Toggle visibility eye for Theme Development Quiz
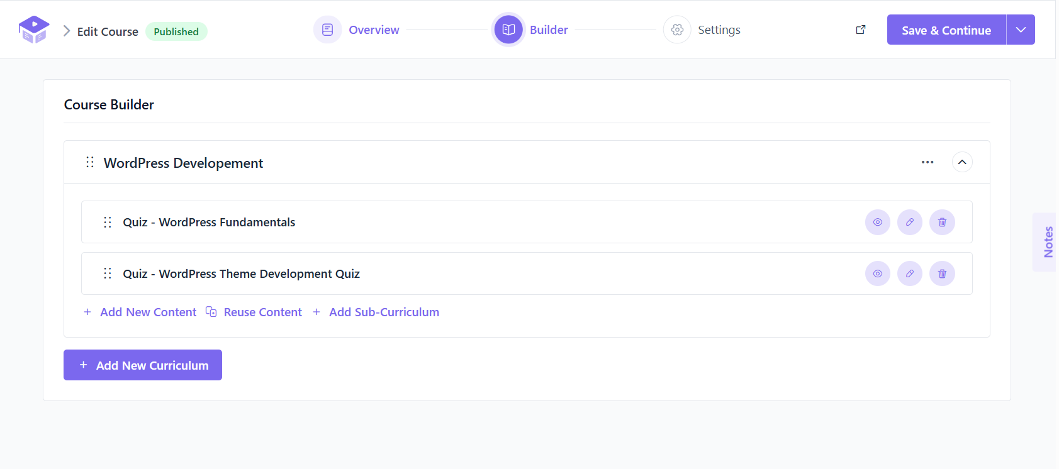 coord(878,273)
